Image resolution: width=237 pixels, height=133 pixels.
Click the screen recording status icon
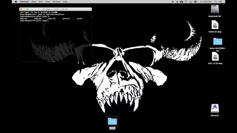tap(173, 1)
